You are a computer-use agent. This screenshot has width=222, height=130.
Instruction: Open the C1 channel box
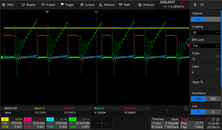[11, 123]
